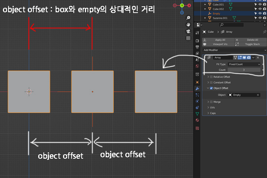Open the Render properties tab
267x178 pixels.
coord(197,41)
